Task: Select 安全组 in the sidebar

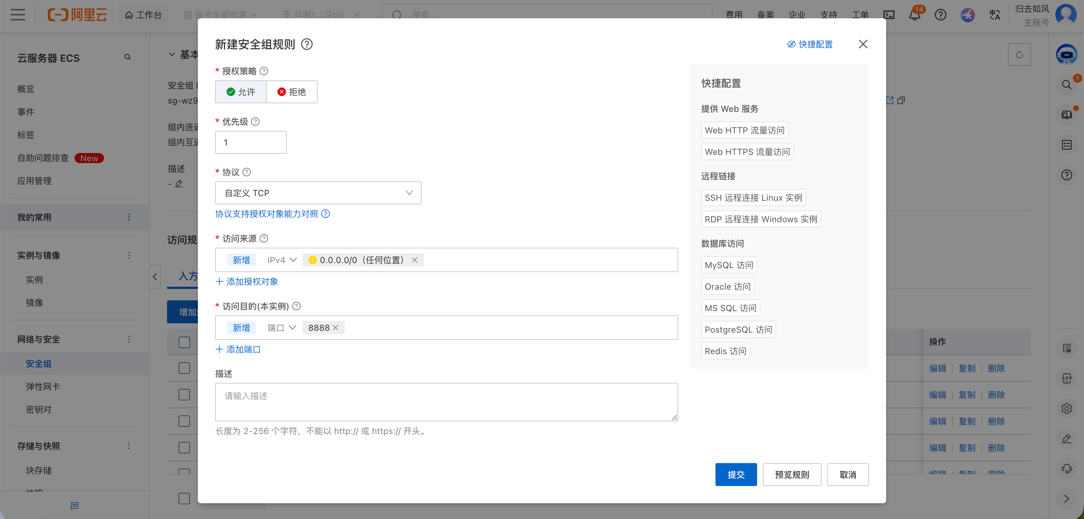Action: tap(38, 364)
